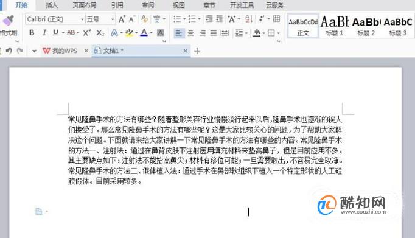Open a new document tab with plus
415x238 pixels.
pyautogui.click(x=197, y=51)
